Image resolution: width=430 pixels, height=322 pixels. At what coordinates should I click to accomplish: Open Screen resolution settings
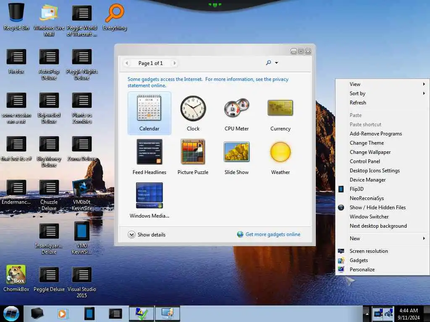coord(382,251)
